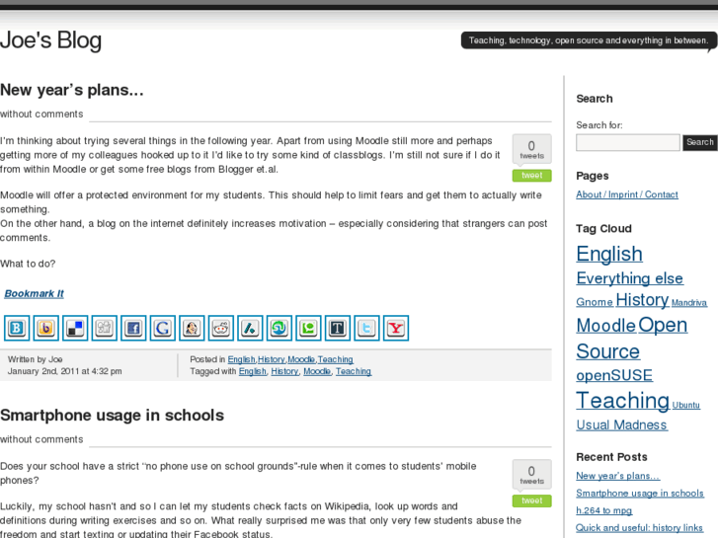Viewport: 718px width, 538px height.
Task: Open the New year's plans… post title
Action: point(72,90)
